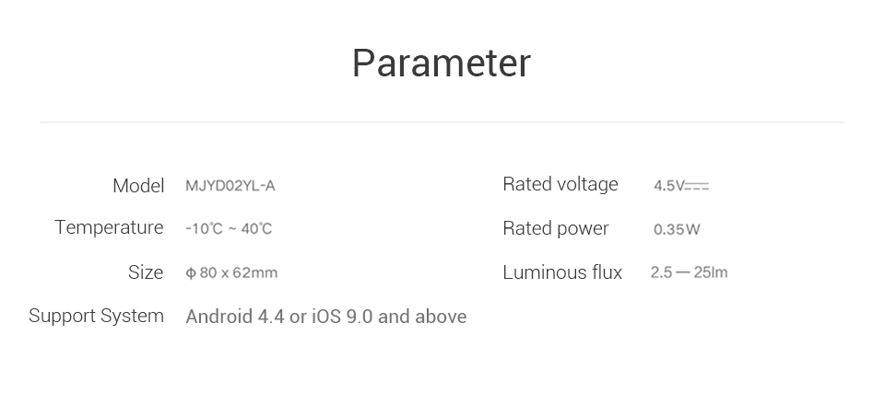Select the Rated power label

[x=556, y=228]
